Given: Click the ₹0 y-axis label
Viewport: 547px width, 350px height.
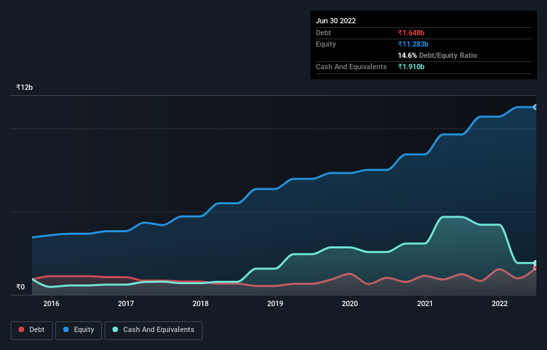Looking at the screenshot, I should tap(21, 287).
